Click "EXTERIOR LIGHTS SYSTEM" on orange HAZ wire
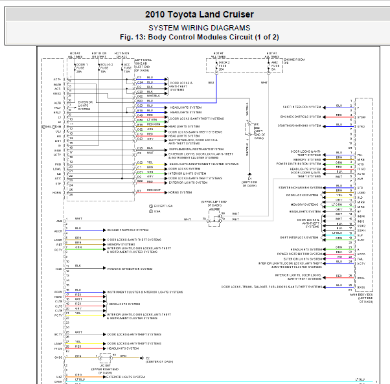Screen dimensions: 390x384 126,377
